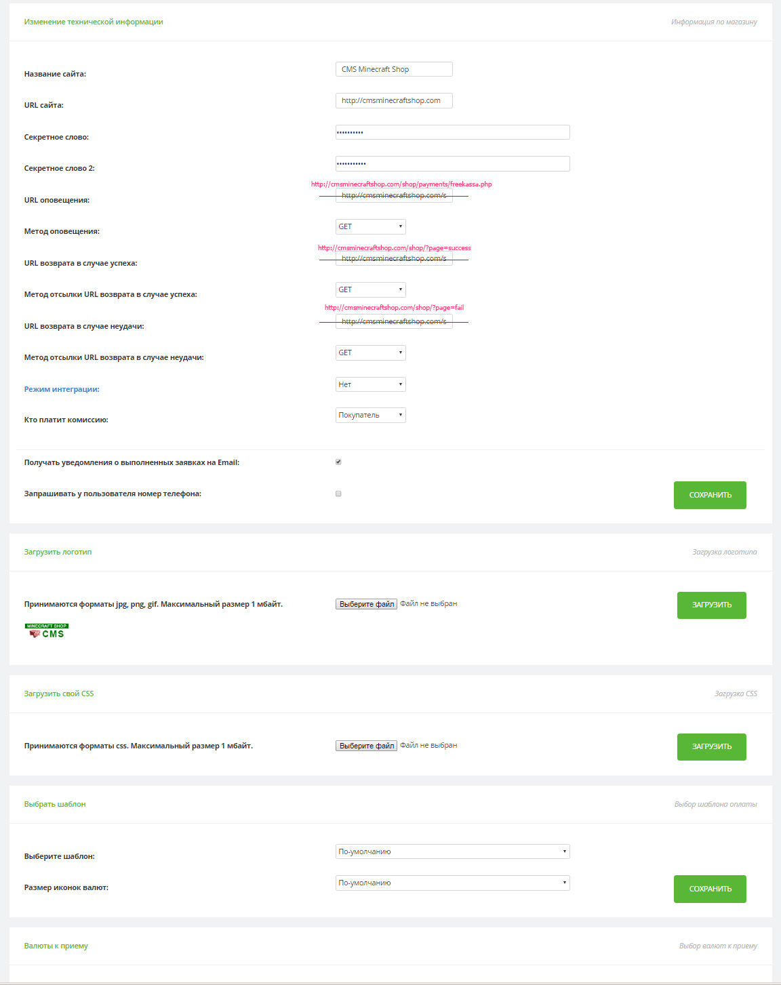Click the first secret word password field

452,132
